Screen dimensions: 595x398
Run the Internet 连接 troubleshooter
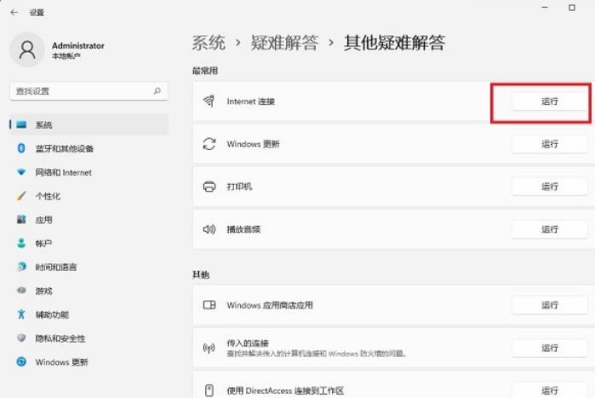pos(550,101)
